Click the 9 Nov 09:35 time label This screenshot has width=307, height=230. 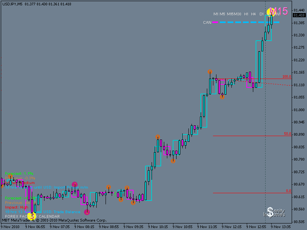pos(133,227)
